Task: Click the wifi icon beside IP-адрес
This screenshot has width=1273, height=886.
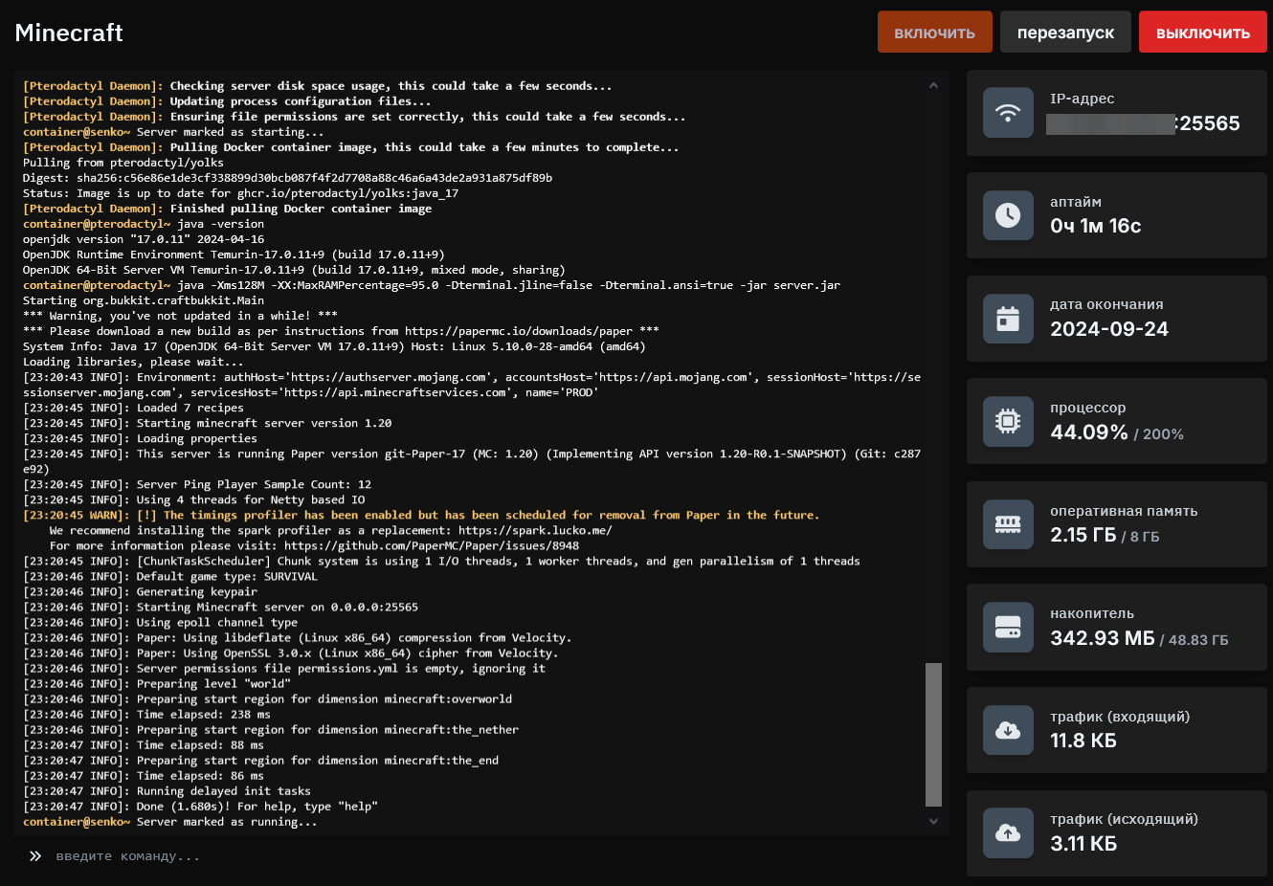Action: 1008,112
